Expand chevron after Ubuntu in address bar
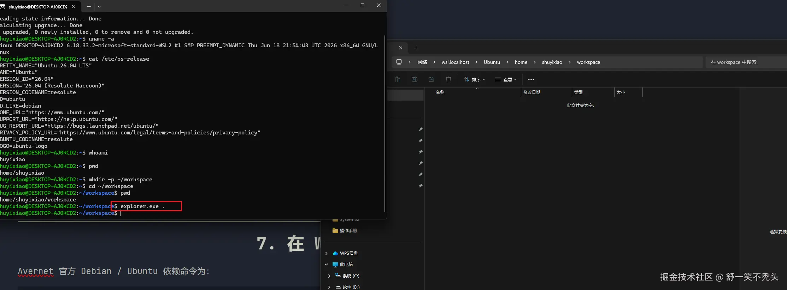Image resolution: width=787 pixels, height=290 pixels. (x=507, y=62)
